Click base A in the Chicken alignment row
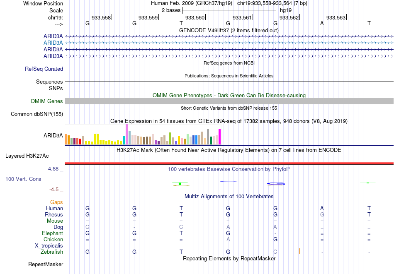The height and width of the screenshot is (274, 394). point(228,239)
